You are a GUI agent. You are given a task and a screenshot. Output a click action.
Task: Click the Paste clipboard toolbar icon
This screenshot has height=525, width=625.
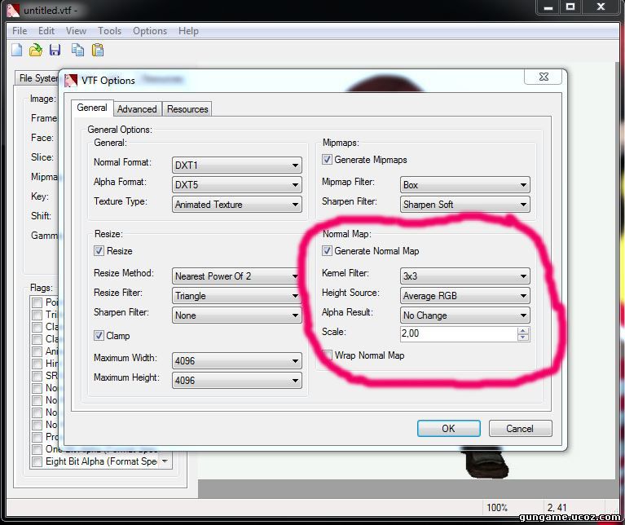point(98,51)
